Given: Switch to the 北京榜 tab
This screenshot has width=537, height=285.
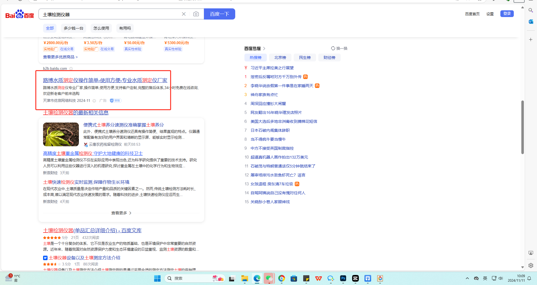Looking at the screenshot, I should tap(280, 58).
